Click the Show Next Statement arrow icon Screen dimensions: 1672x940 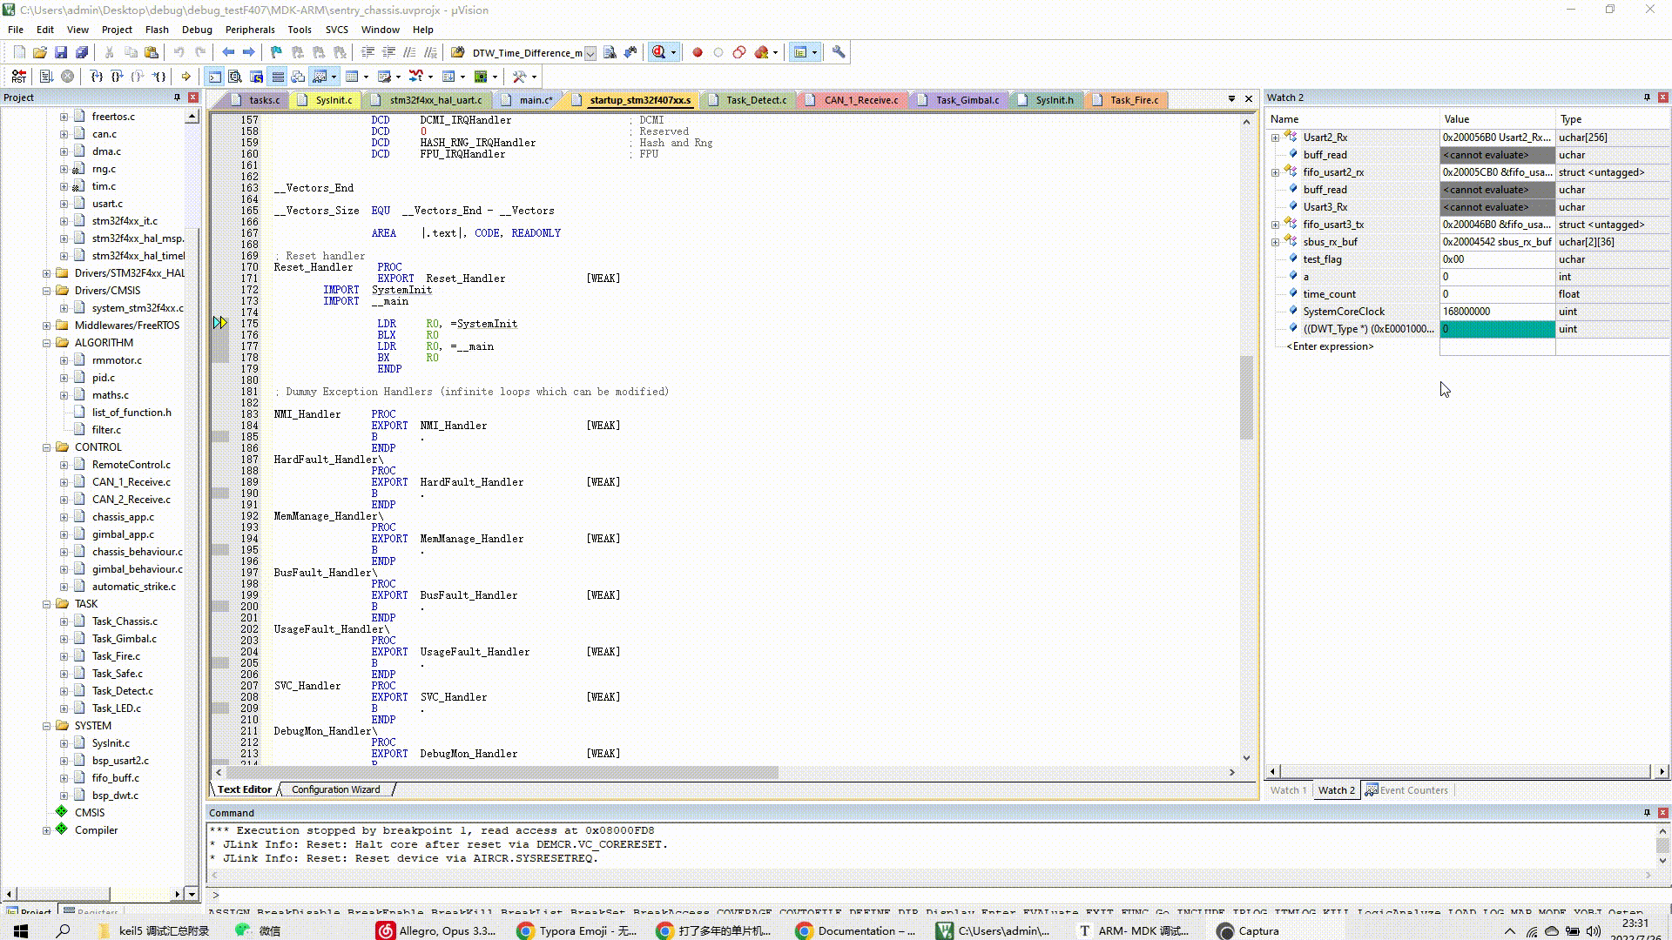(x=185, y=77)
